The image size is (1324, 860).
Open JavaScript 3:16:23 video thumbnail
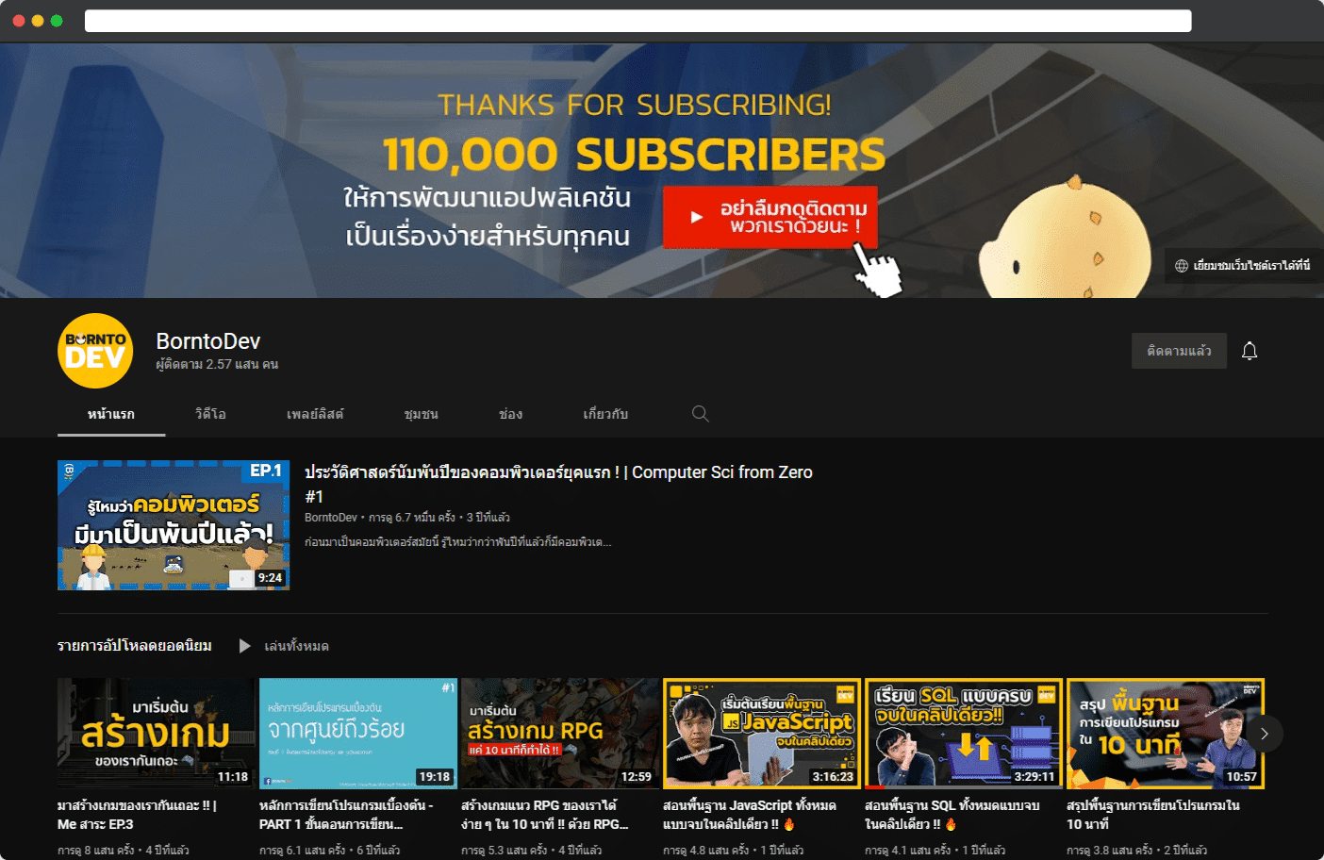pos(762,734)
